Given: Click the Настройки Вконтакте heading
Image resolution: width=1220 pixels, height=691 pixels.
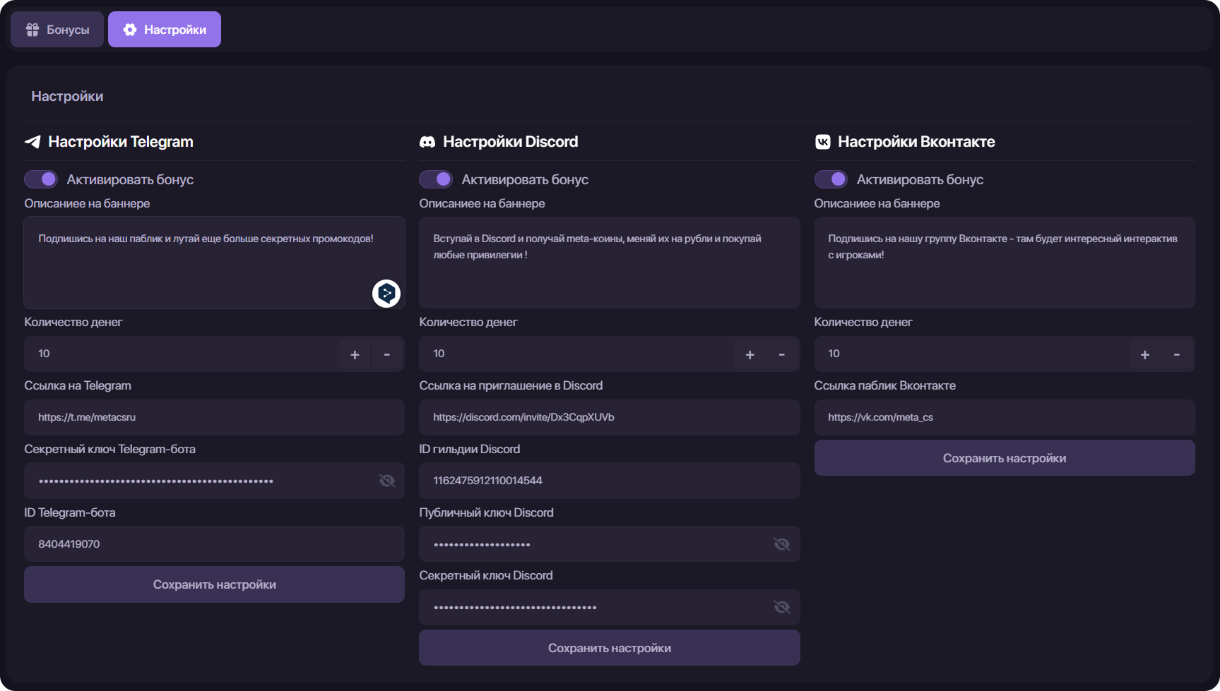Looking at the screenshot, I should tap(916, 142).
